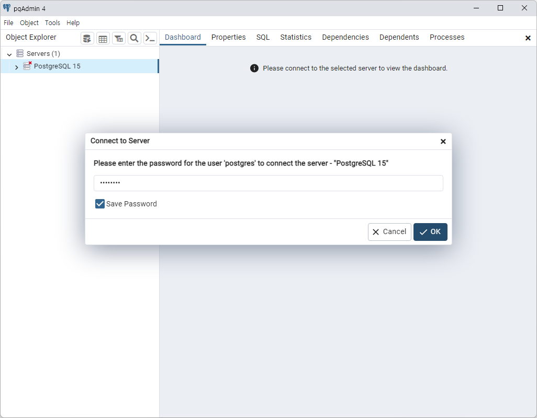Screen dimensions: 537x418
Task: Click the Save Password label text
Action: (x=131, y=204)
